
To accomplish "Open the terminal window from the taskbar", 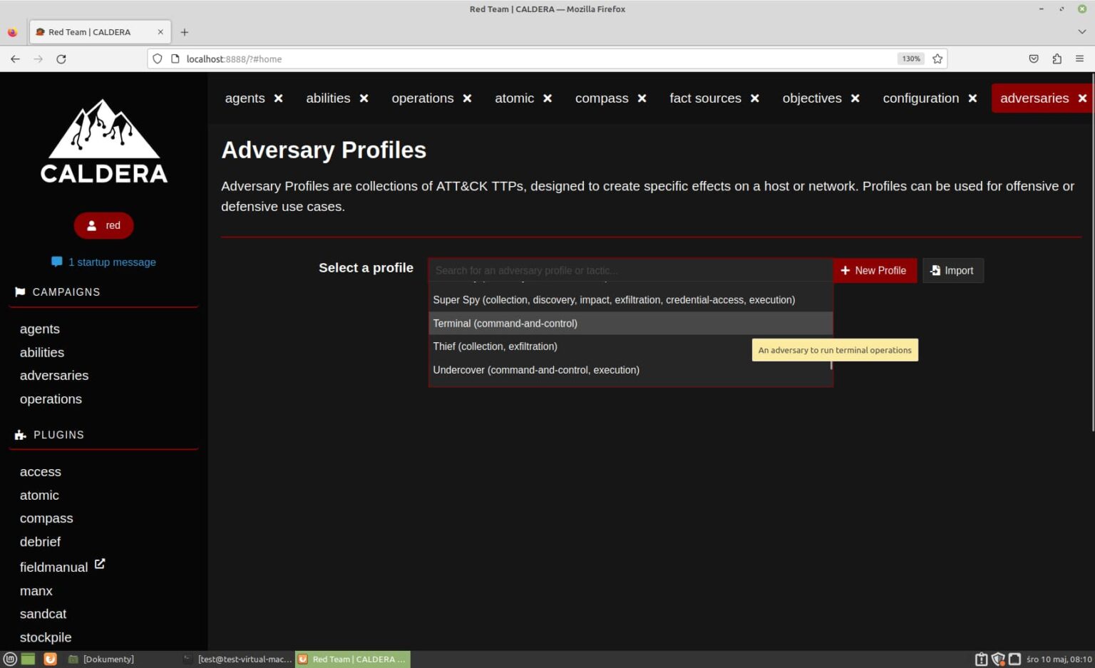I will coord(238,659).
